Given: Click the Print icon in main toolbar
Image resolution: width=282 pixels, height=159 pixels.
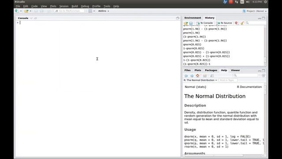Looking at the screenshot, I should pos(49,11).
